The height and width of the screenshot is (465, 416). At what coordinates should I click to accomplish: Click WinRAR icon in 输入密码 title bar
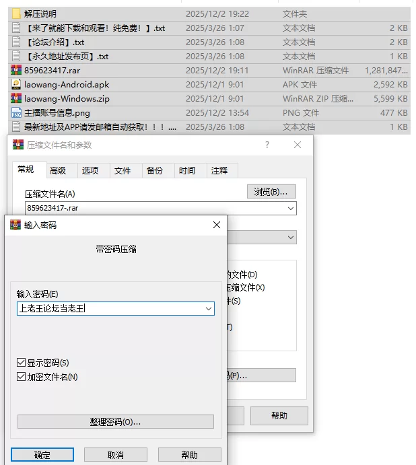pos(15,225)
